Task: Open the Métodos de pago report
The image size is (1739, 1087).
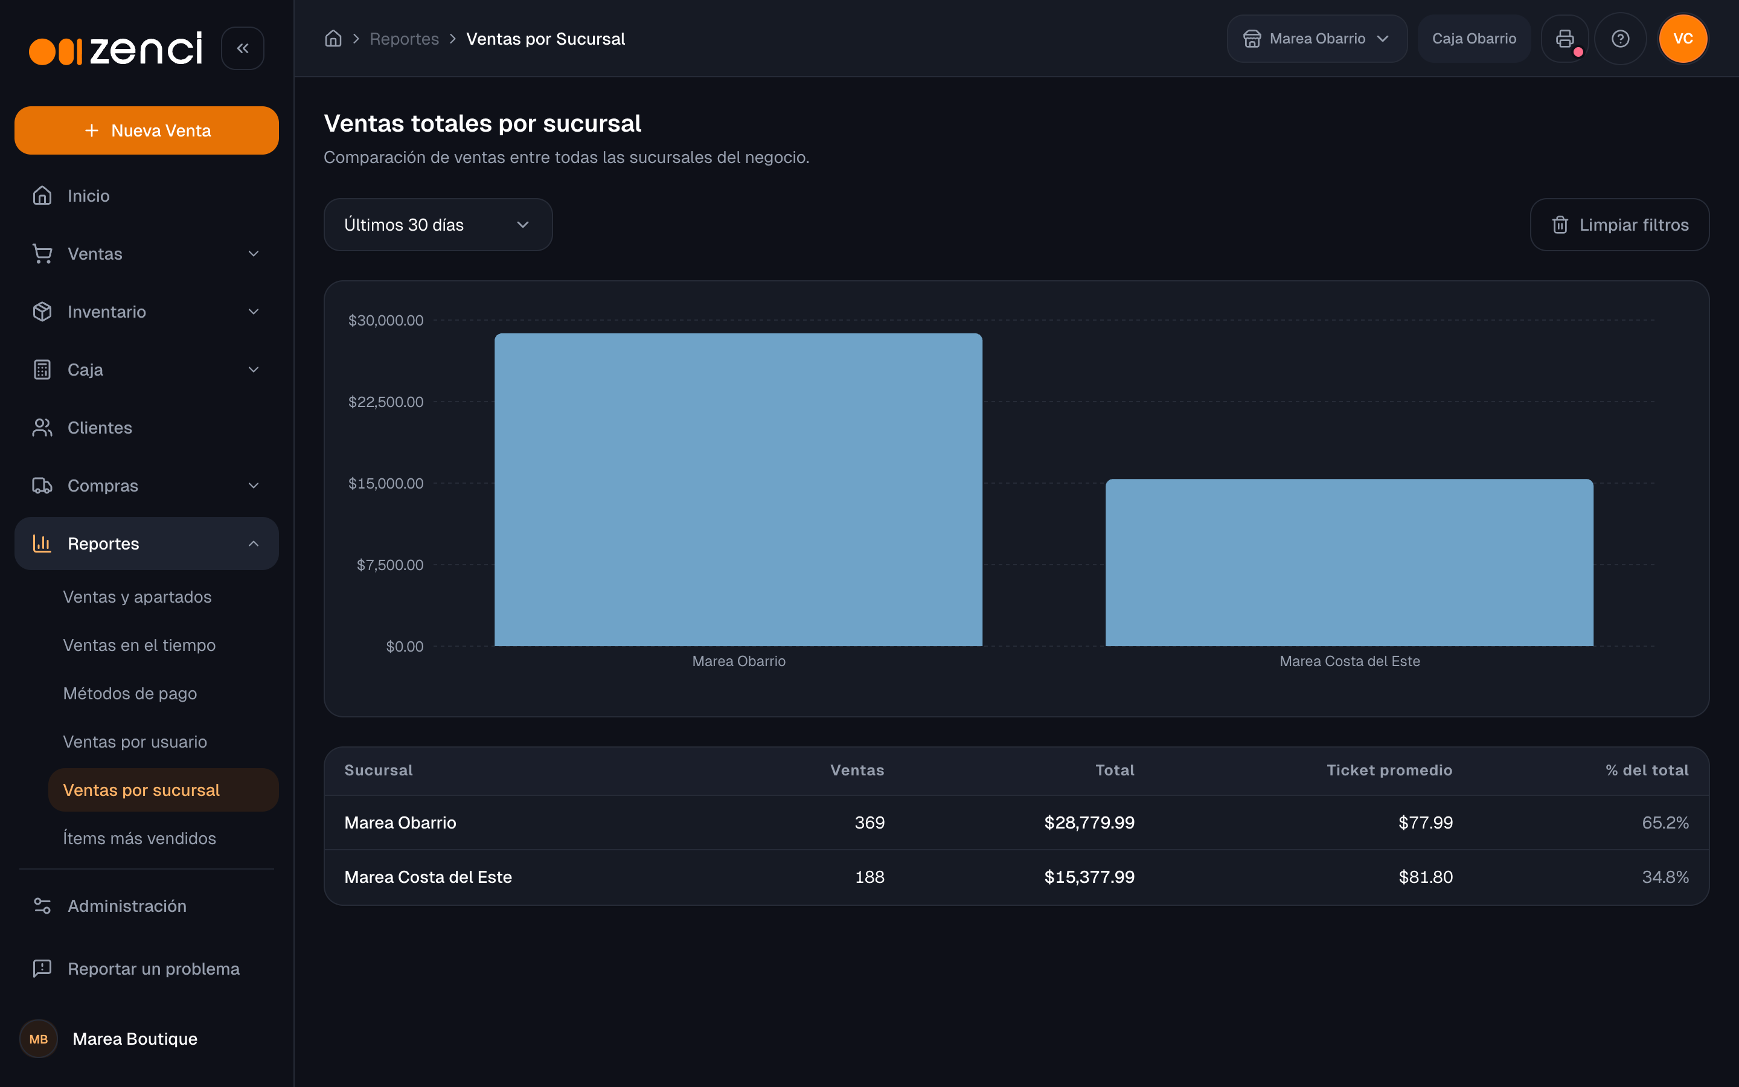Action: [130, 693]
